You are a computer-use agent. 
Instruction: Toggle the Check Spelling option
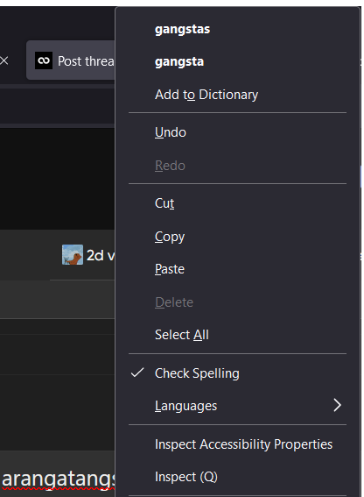pos(237,373)
